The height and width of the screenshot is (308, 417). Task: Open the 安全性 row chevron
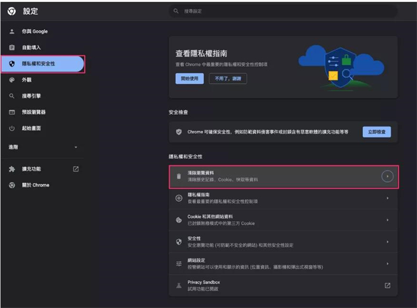[387, 241]
